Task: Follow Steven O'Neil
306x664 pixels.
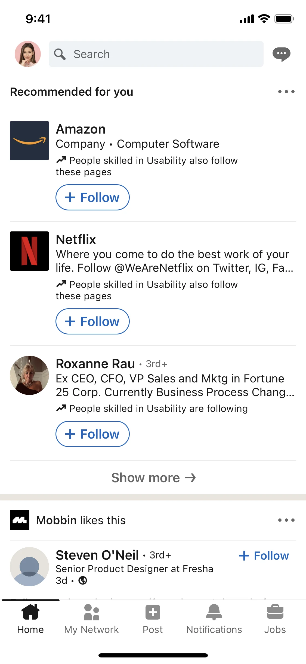Action: (x=263, y=555)
